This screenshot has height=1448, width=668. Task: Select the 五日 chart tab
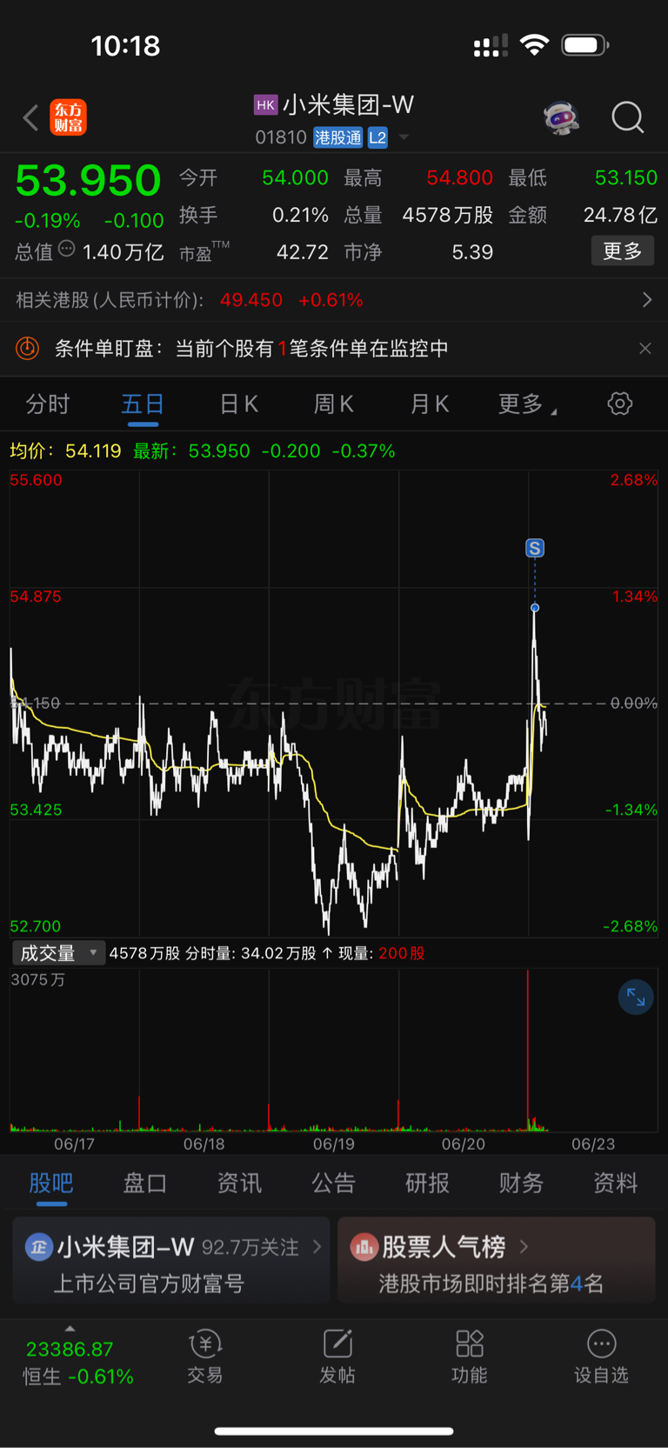coord(143,404)
